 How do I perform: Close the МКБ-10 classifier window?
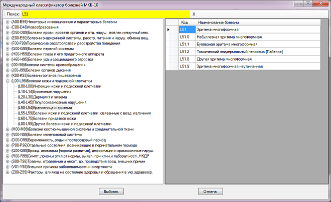(320, 3)
